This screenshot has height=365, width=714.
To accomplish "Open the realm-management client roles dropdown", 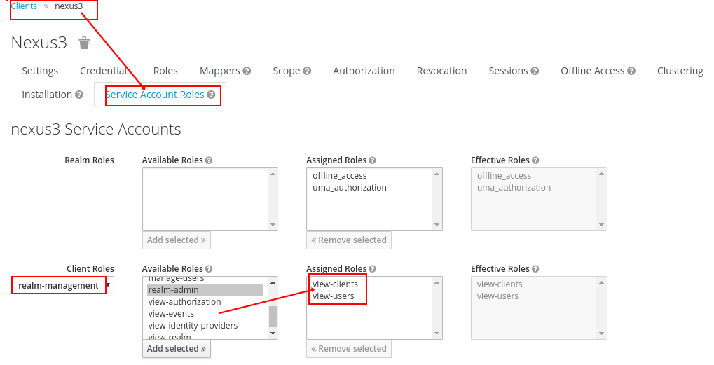I will pos(62,285).
